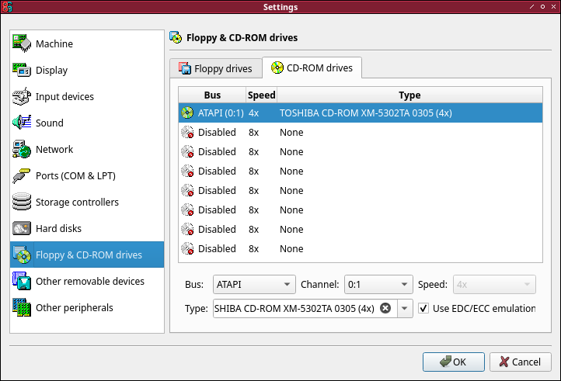Clear the Type field with the X icon
The height and width of the screenshot is (381, 561).
pyautogui.click(x=385, y=308)
